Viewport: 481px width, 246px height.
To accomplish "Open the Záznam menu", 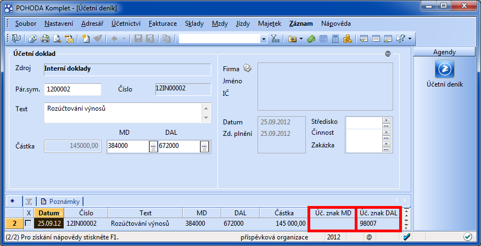I will (x=301, y=24).
